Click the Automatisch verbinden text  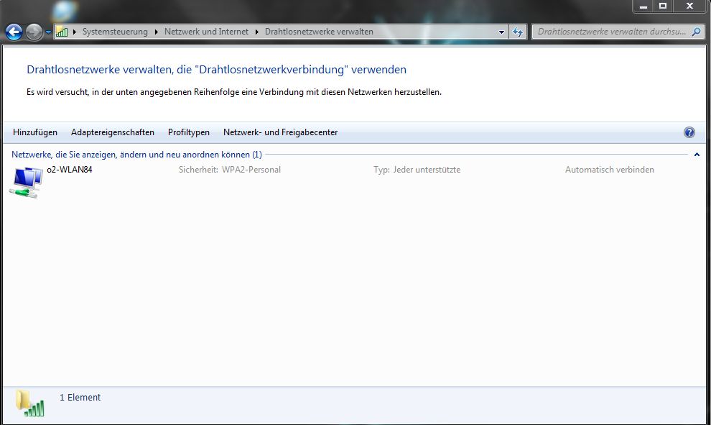point(610,170)
